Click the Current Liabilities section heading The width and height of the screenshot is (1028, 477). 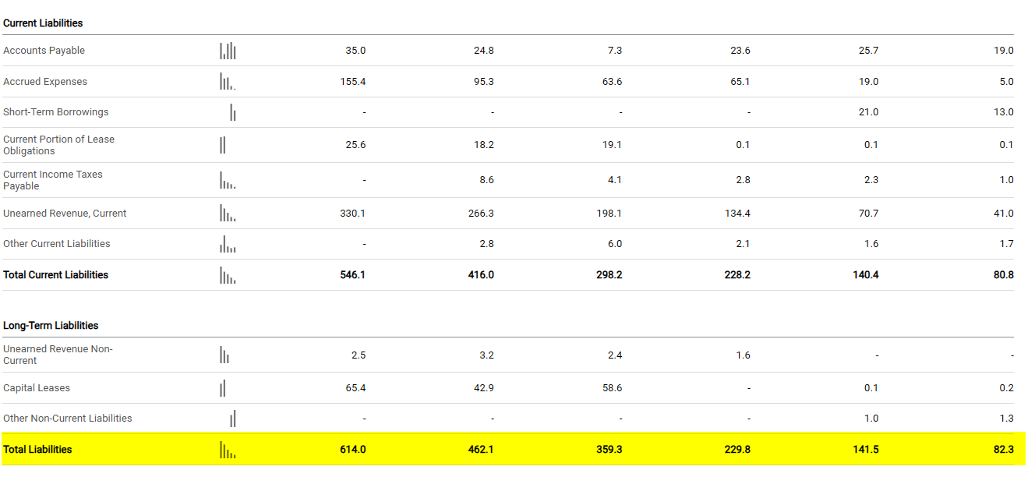point(43,23)
